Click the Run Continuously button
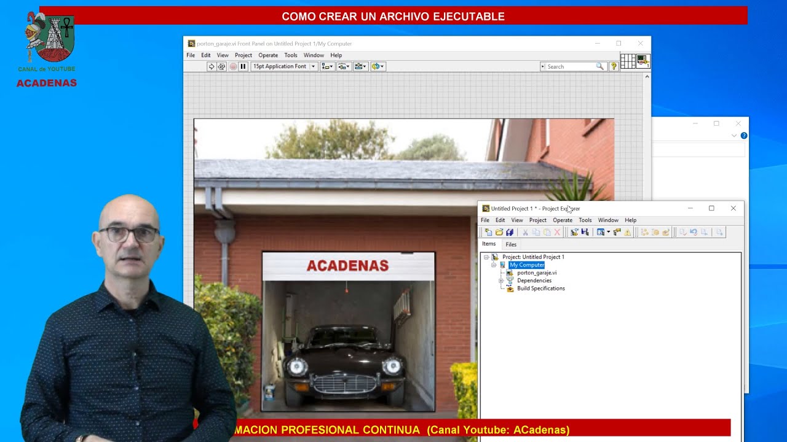Screen dimensions: 787x442 point(221,66)
